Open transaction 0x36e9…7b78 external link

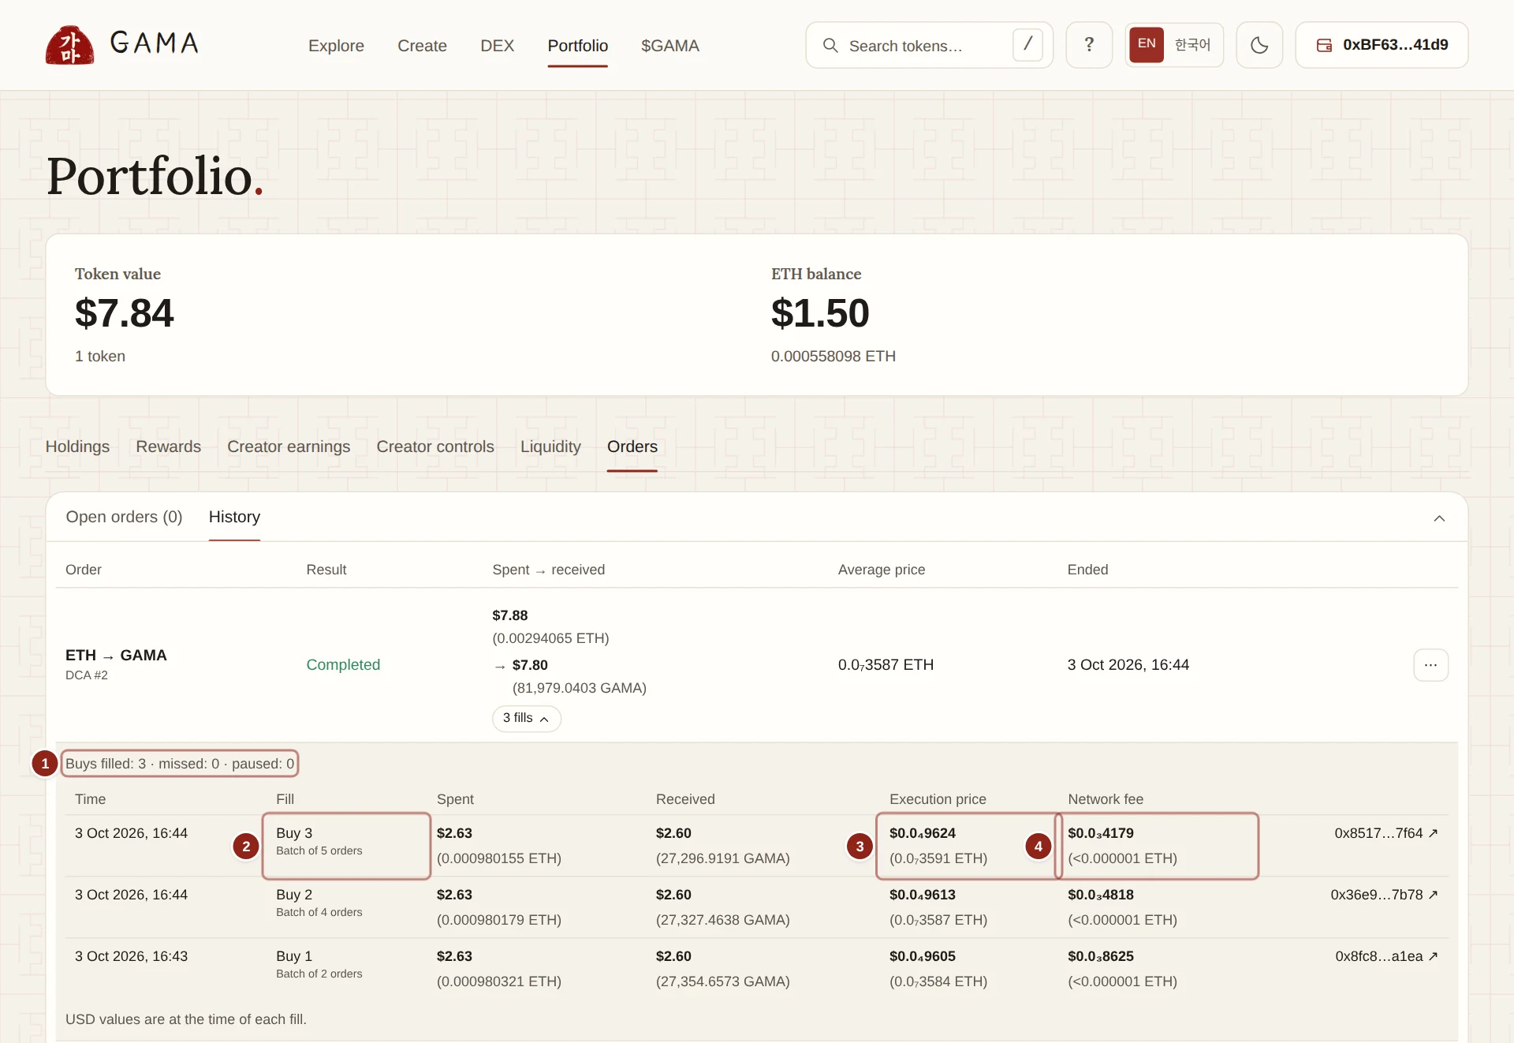click(1385, 895)
